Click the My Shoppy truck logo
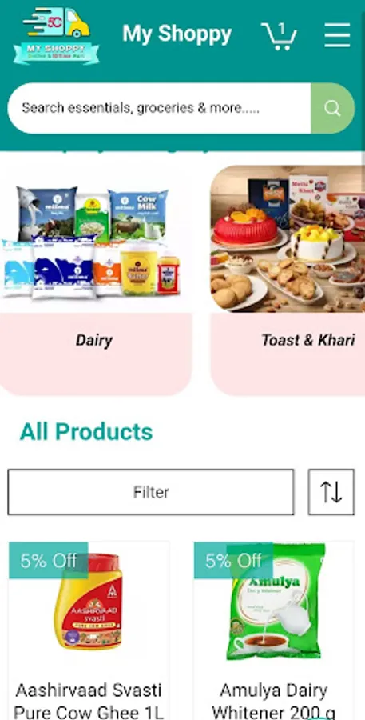Image resolution: width=365 pixels, height=720 pixels. pos(56,35)
